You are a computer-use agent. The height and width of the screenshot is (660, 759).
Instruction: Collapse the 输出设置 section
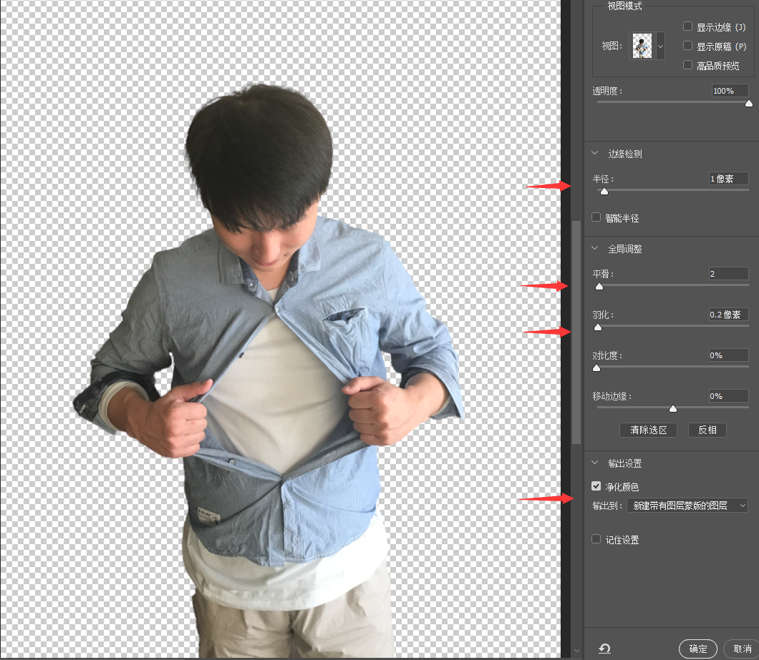(x=595, y=463)
